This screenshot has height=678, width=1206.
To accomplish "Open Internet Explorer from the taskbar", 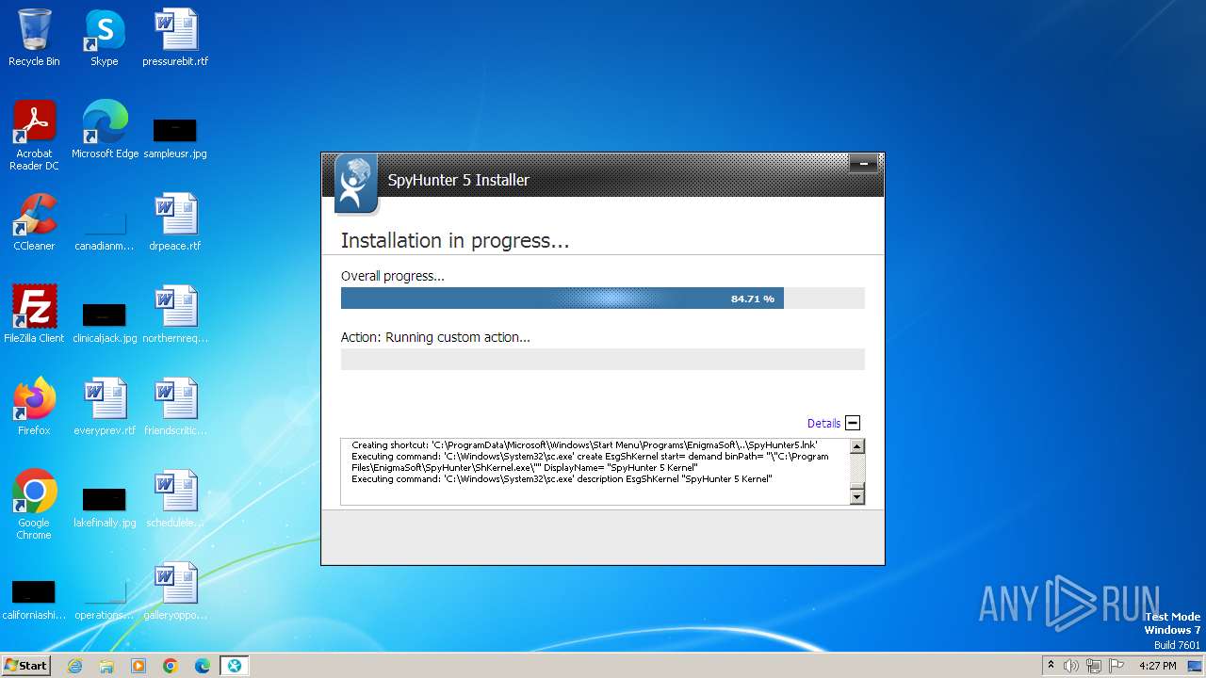I will 75,666.
